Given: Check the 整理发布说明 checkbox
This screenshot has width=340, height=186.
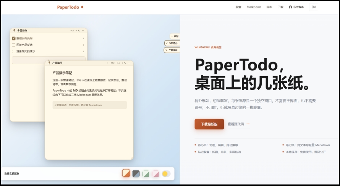Looking at the screenshot, I should [14, 38].
